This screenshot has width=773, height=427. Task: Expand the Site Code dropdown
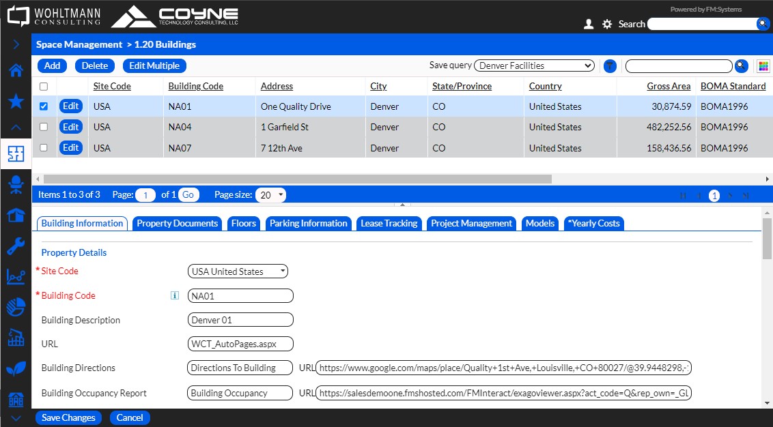[x=238, y=271]
